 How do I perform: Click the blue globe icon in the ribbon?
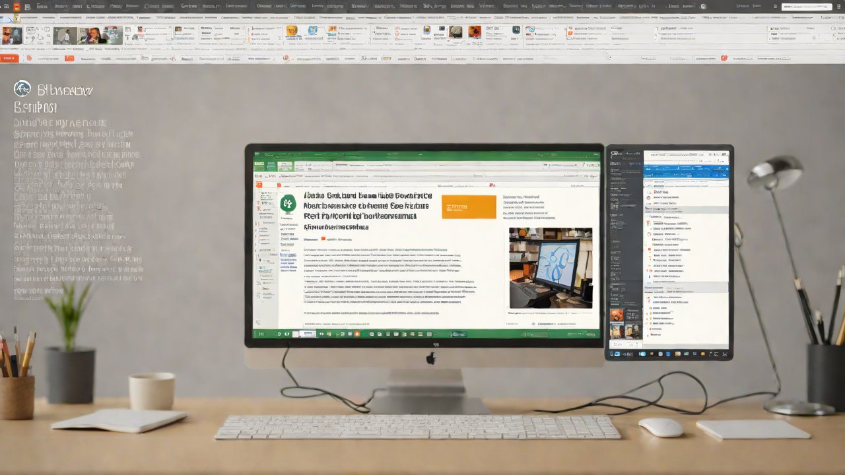[x=530, y=30]
